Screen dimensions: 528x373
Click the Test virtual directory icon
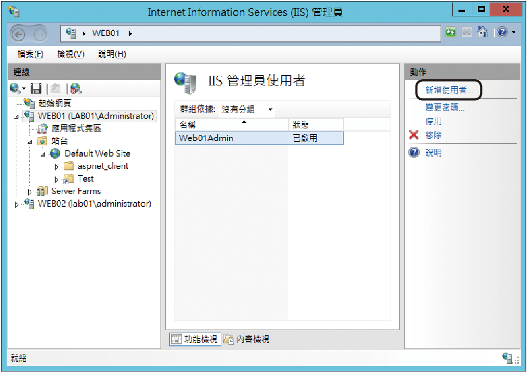[68, 179]
